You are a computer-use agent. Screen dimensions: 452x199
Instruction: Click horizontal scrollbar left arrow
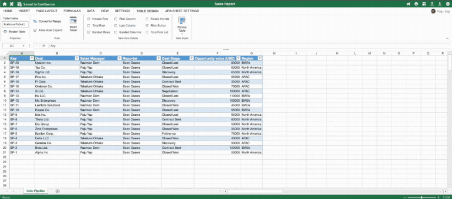click(225, 191)
